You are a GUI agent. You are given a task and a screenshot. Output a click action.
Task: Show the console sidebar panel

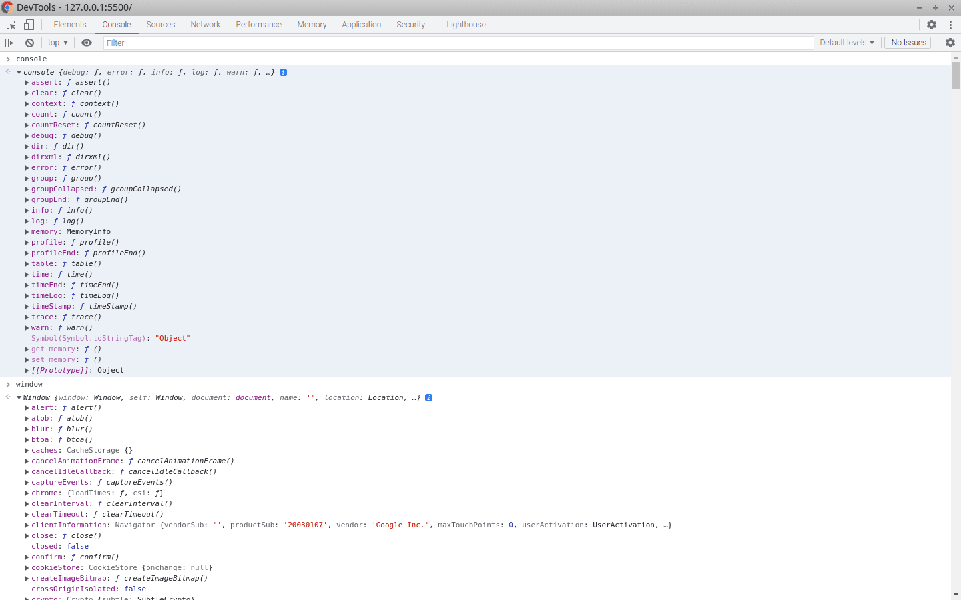pyautogui.click(x=10, y=43)
